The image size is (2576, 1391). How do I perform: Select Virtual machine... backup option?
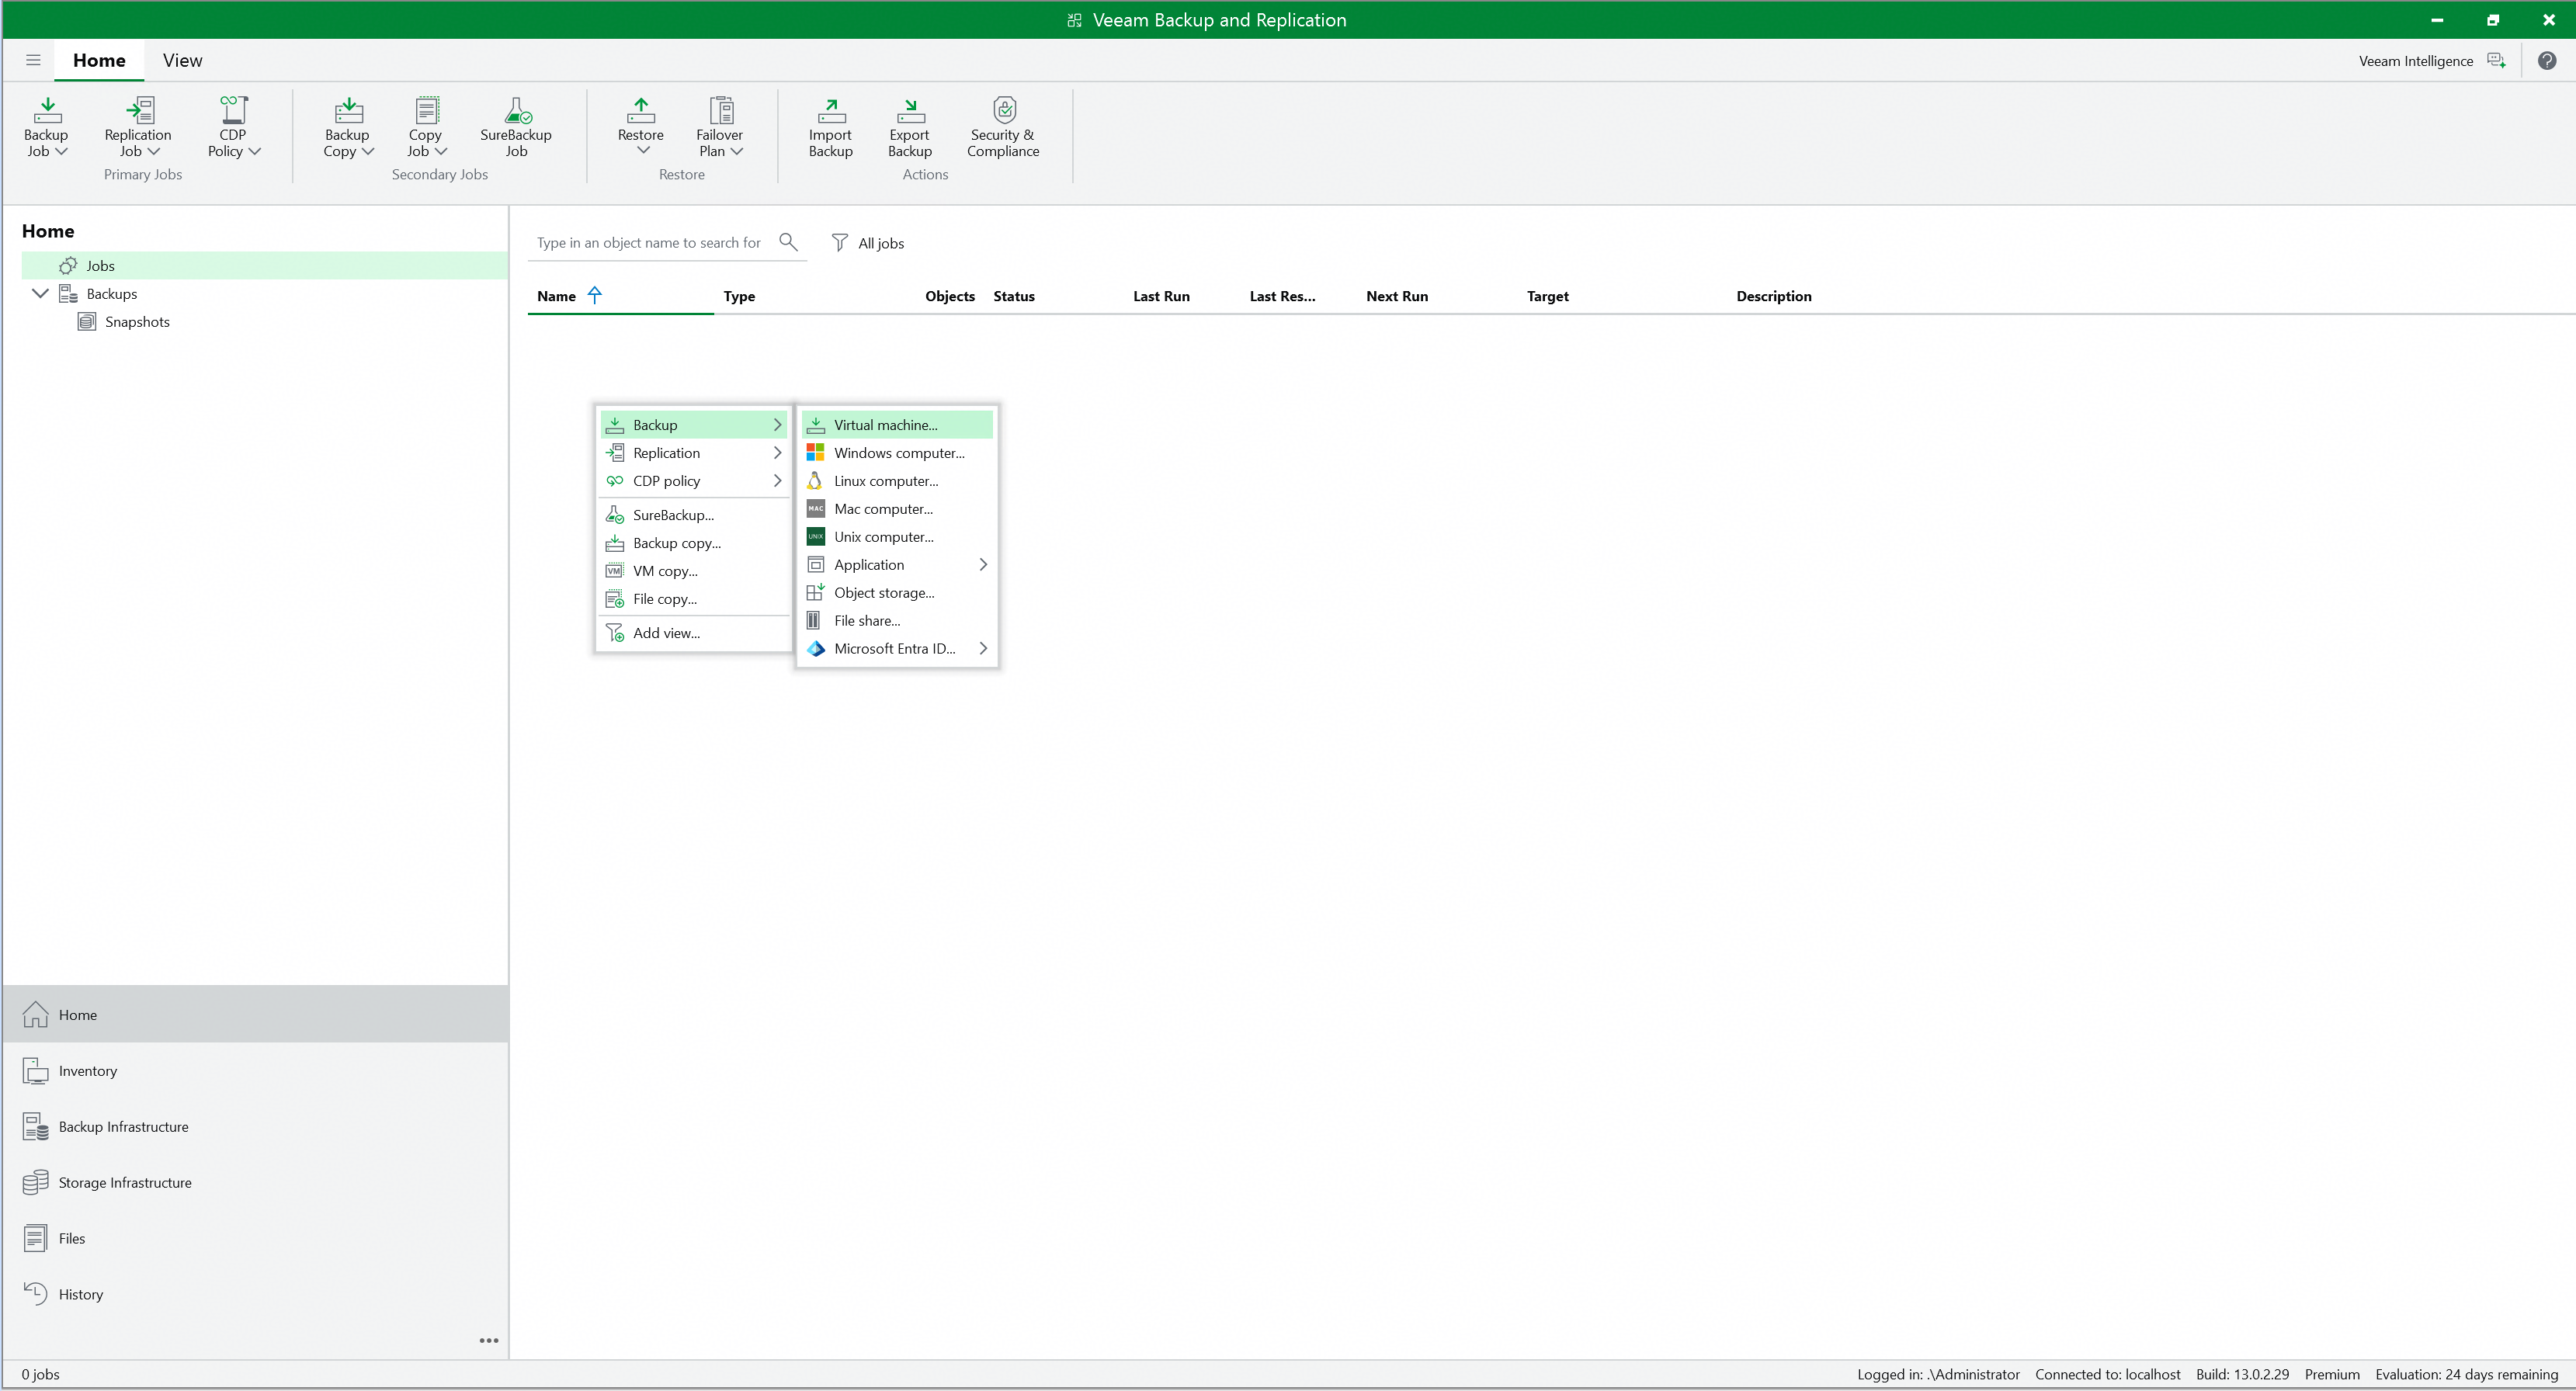[897, 425]
